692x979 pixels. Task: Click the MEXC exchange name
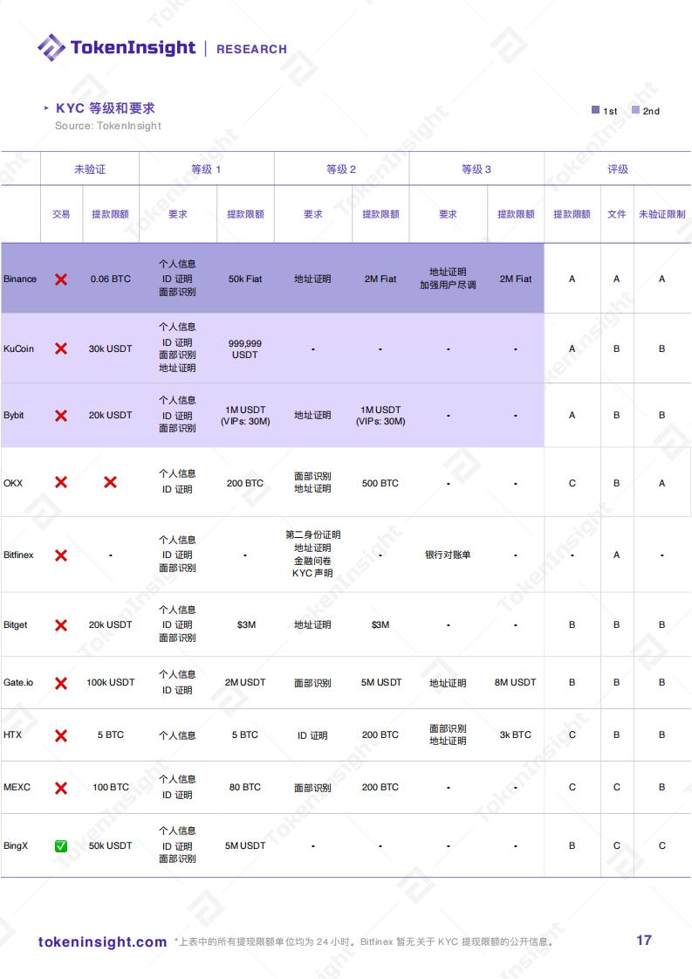click(17, 788)
